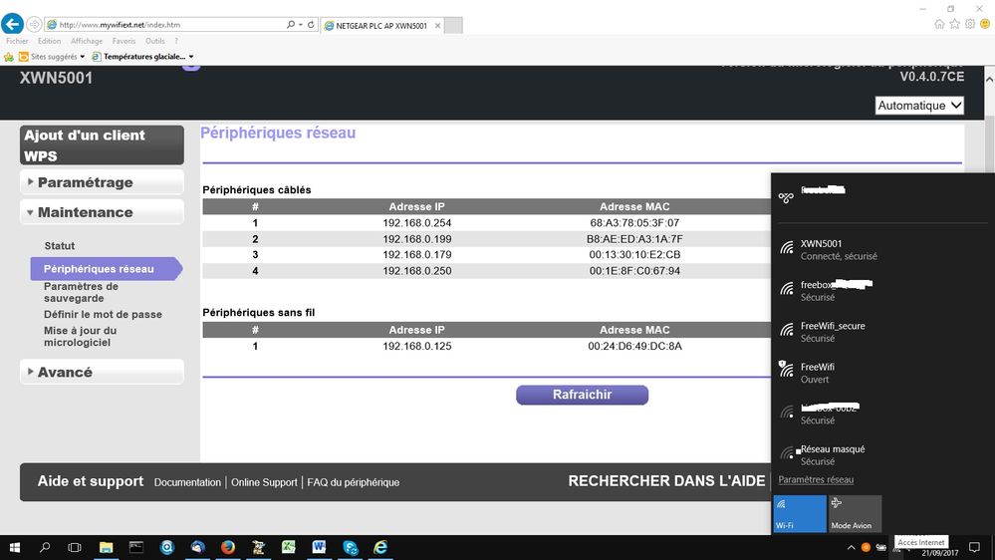995x560 pixels.
Task: Open File Explorer from the taskbar
Action: [106, 547]
